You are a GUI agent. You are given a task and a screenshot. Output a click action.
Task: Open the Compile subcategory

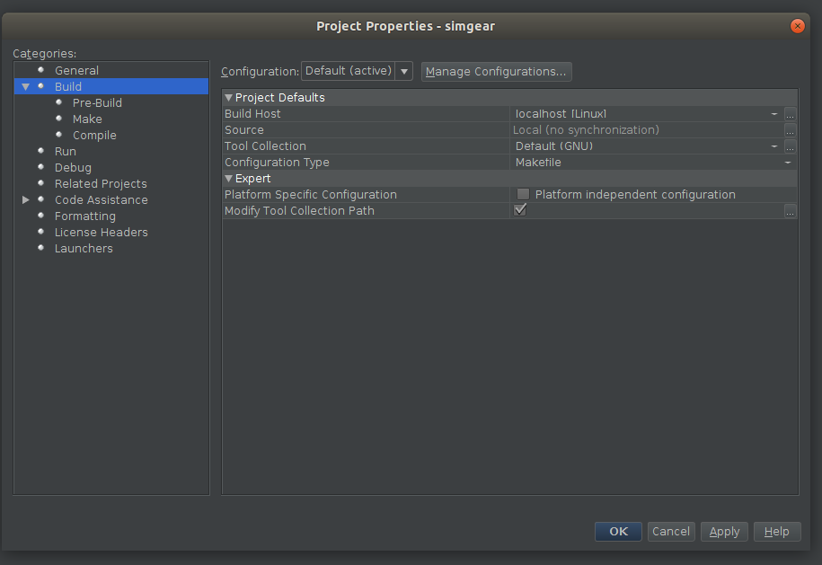(x=94, y=136)
